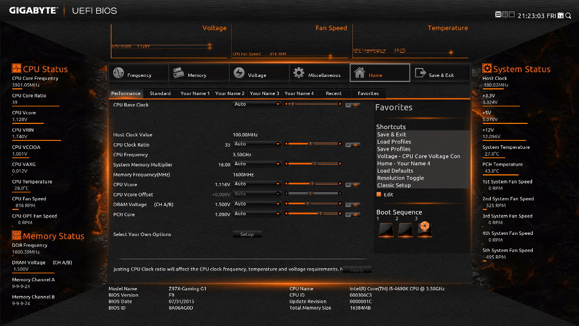The height and width of the screenshot is (326, 579).
Task: Go to the Home section
Action: (379, 72)
